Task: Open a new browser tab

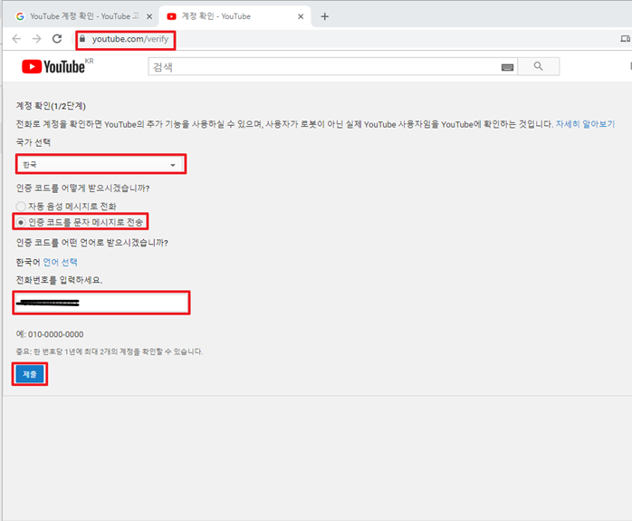Action: (x=325, y=16)
